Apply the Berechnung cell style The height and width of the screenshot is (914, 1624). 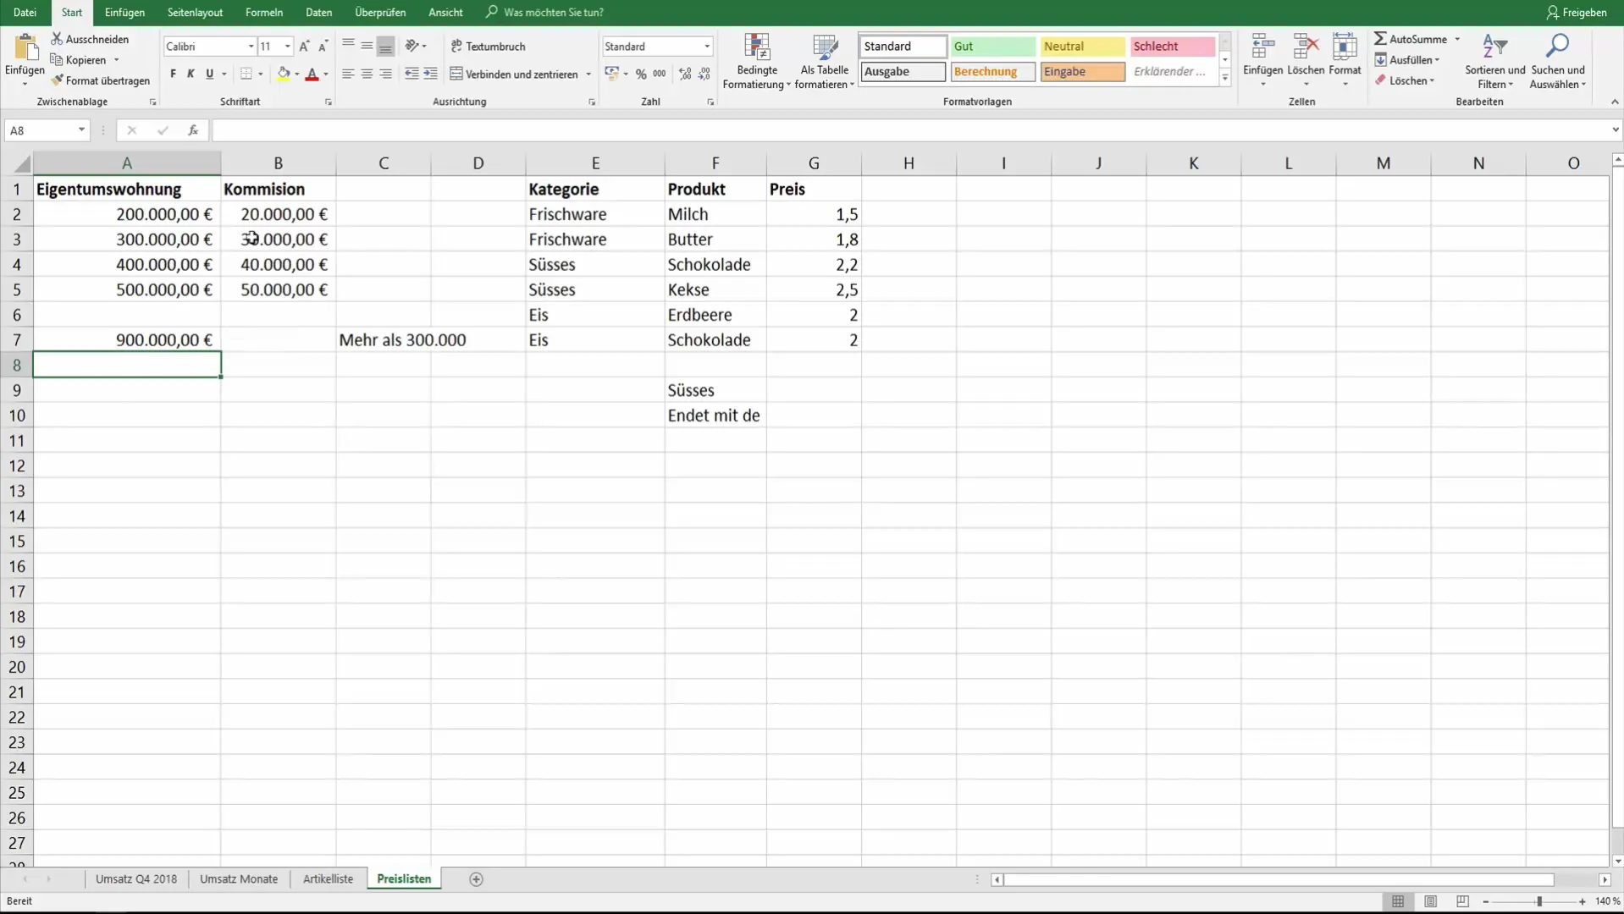[992, 72]
